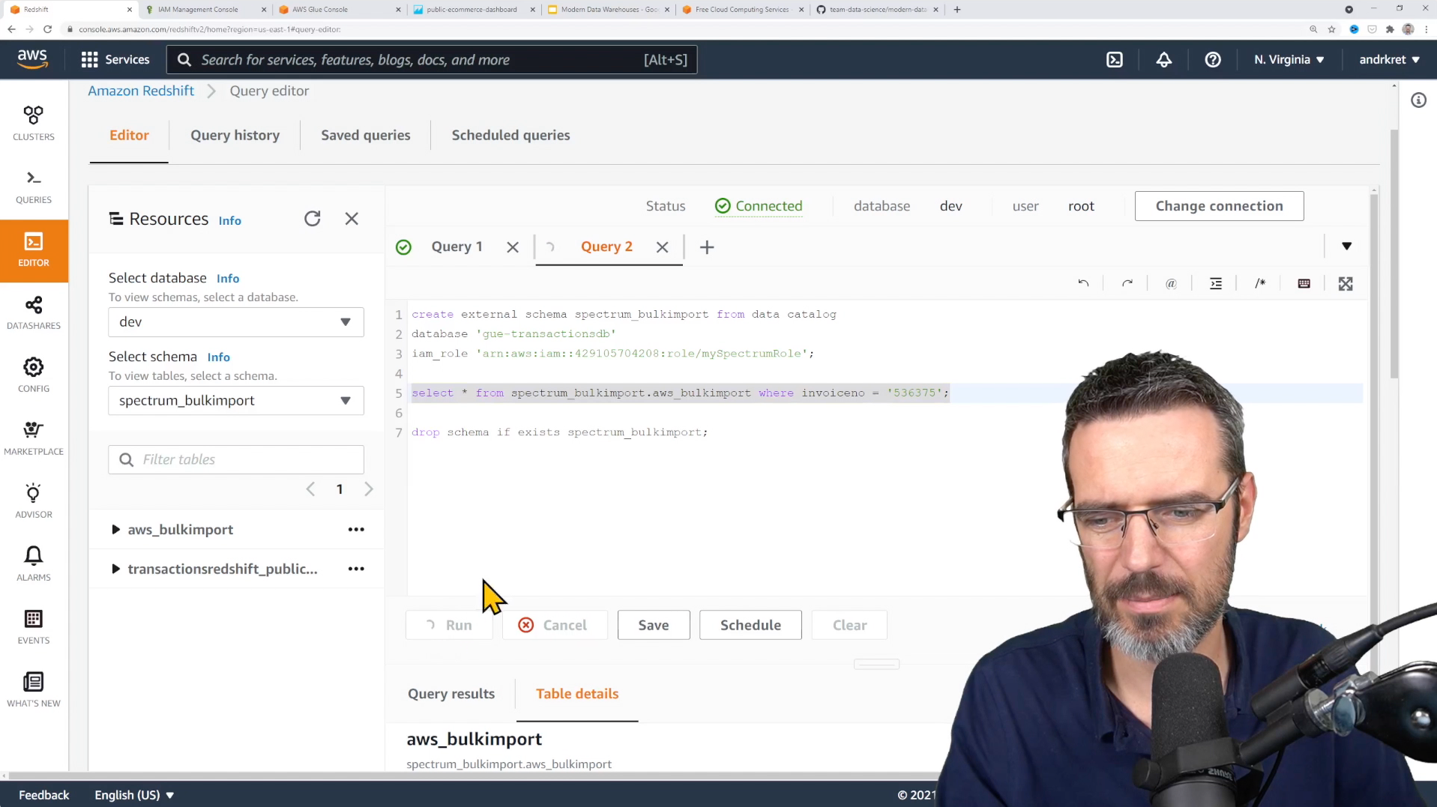Open options menu for transactionsredshift_public table
Screen dimensions: 1437x807
356,569
